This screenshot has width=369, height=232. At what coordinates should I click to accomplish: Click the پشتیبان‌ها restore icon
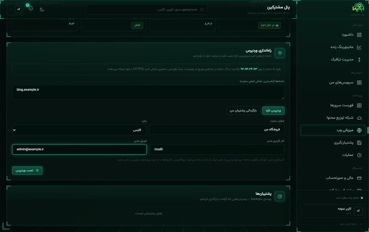[x=280, y=196]
